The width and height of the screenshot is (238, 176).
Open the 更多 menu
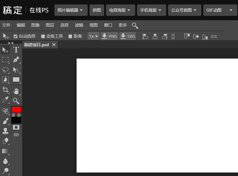[123, 25]
